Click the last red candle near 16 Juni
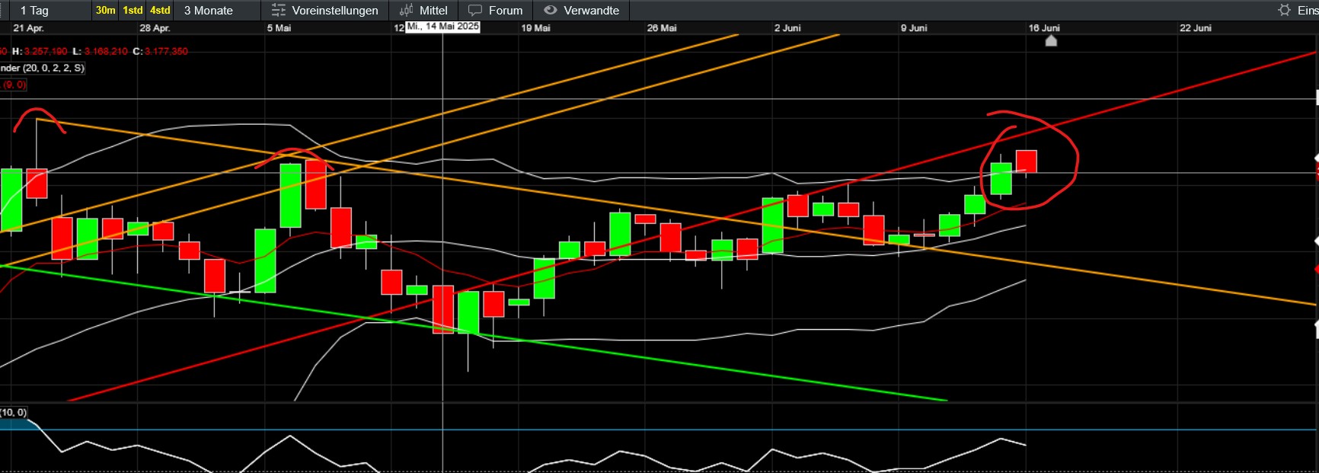Viewport: 1319px width, 473px height. (1026, 161)
